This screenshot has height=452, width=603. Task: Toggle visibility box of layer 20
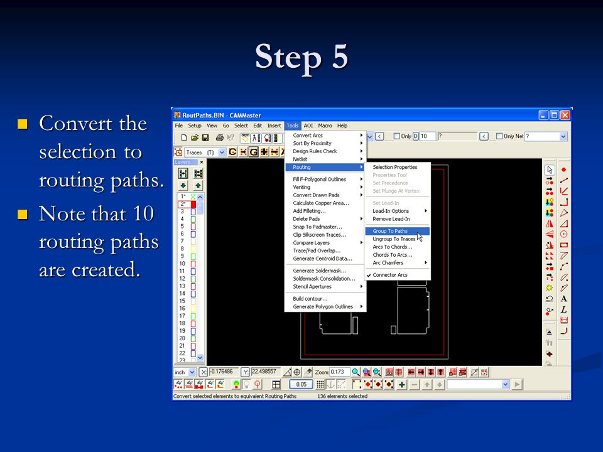click(x=193, y=338)
